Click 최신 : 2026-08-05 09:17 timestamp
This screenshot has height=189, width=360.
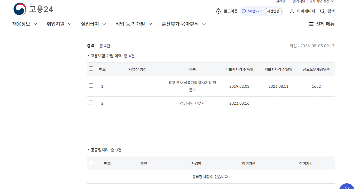pos(312,46)
